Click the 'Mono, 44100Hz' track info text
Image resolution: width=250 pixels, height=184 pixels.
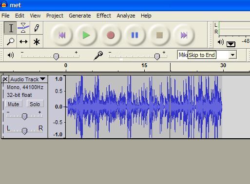(25, 88)
